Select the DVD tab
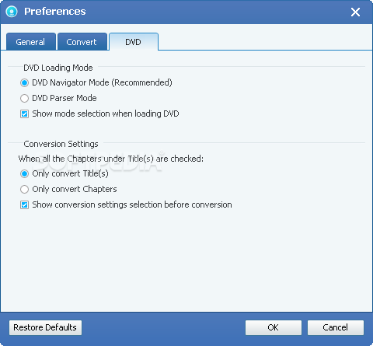Image resolution: width=373 pixels, height=346 pixels. coord(134,42)
